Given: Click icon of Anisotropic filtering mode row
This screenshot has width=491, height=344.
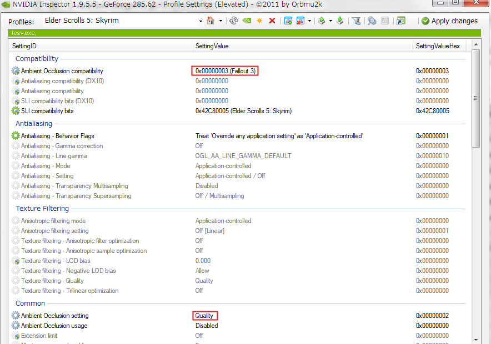Looking at the screenshot, I should click(x=16, y=221).
